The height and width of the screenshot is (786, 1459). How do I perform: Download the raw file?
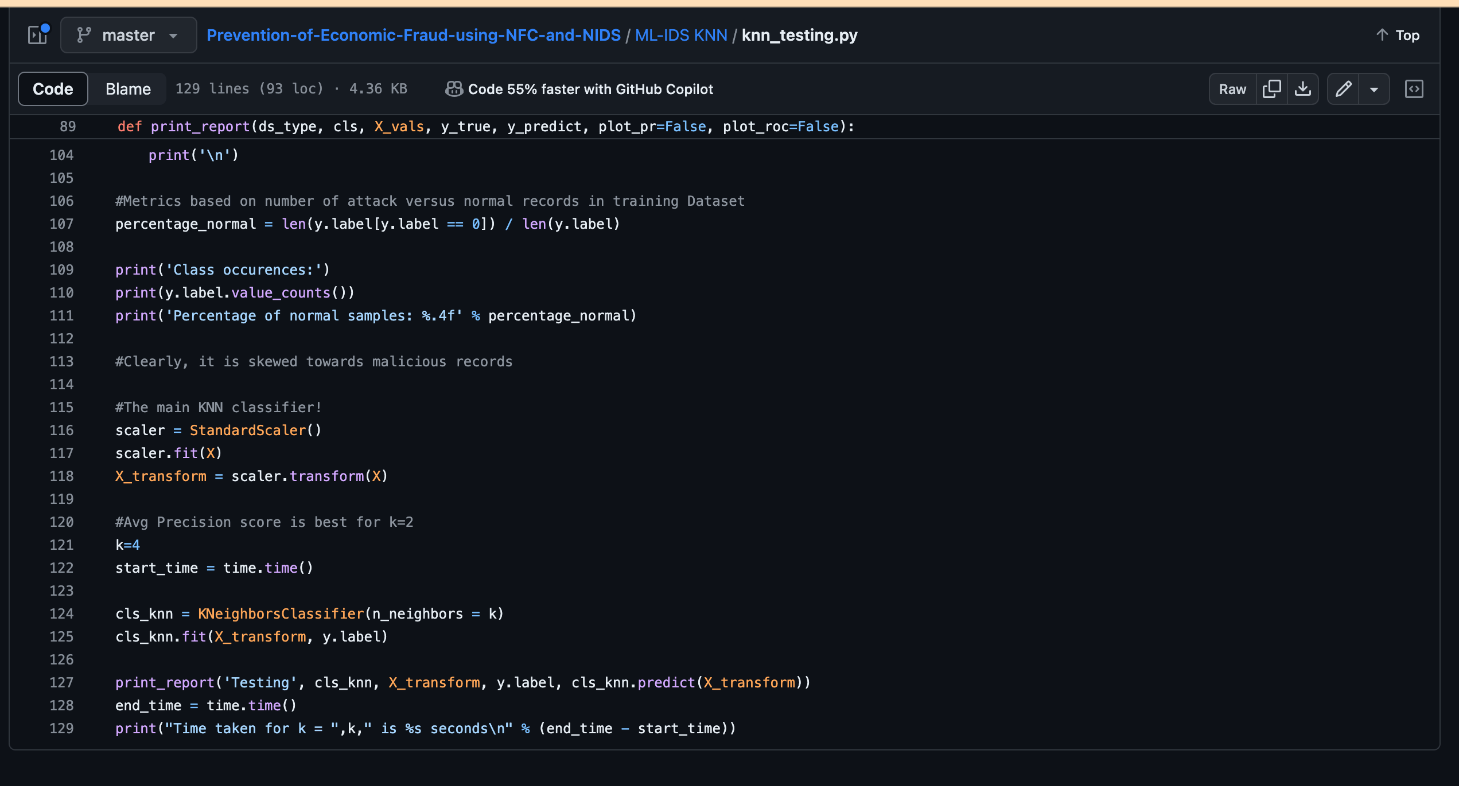[1303, 89]
